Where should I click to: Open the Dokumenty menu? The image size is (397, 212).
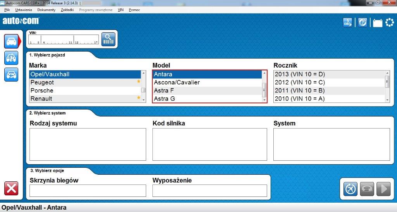[x=47, y=10]
